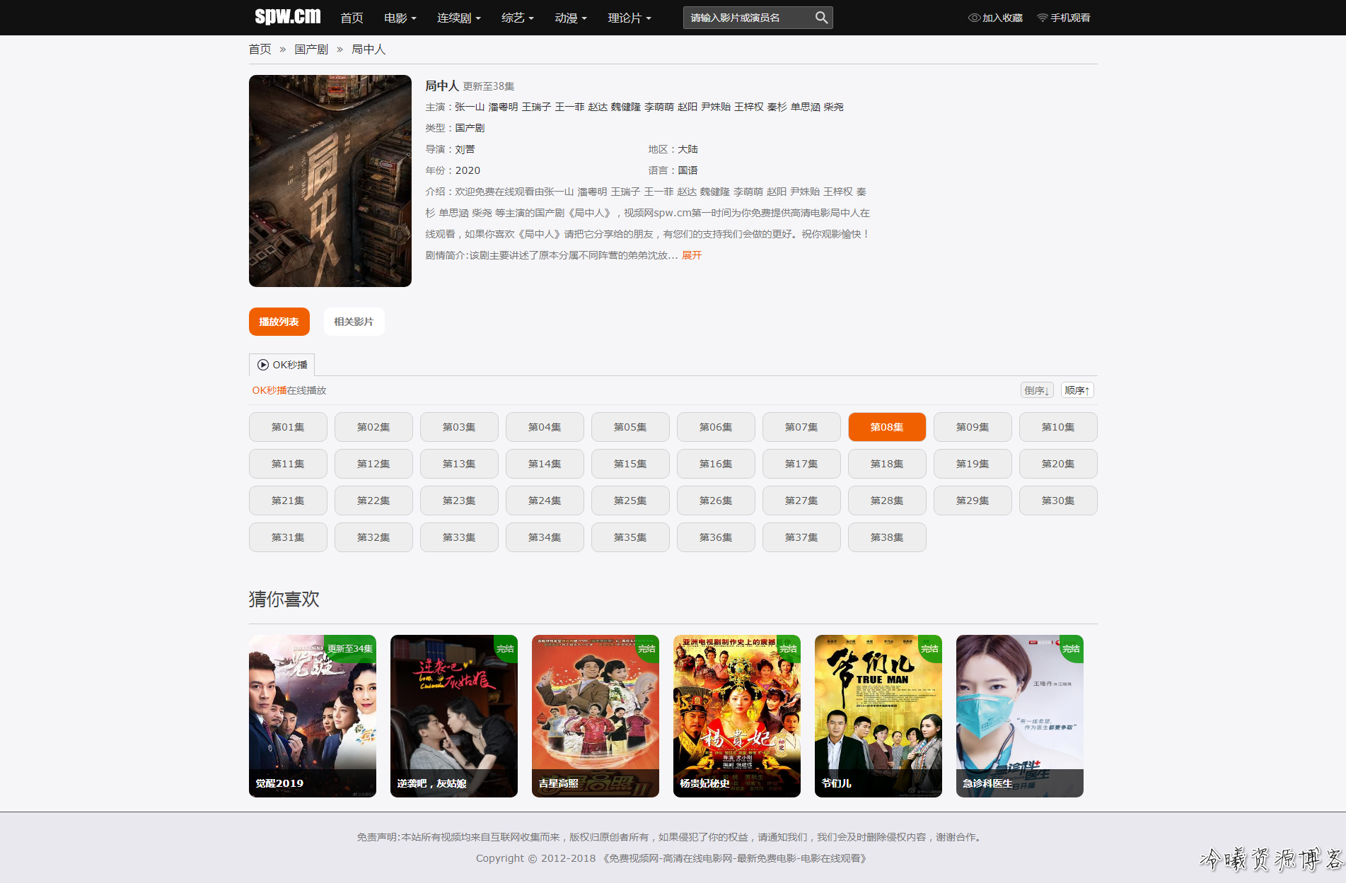Open the 理论片 dropdown menu

(x=630, y=18)
